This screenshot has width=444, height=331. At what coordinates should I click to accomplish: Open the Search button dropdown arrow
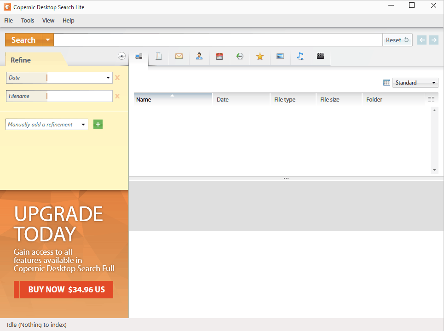tap(48, 40)
